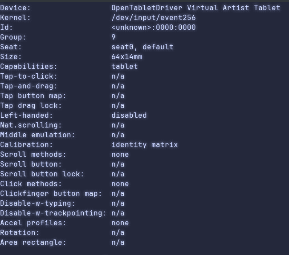Click the seat0, default value
Viewport: 289px width, 255px height.
pos(142,47)
